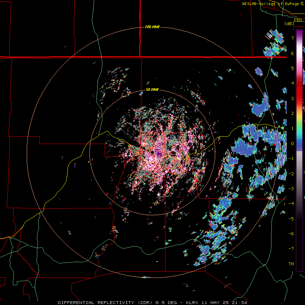Click the 4 value on ZDR scale
This screenshot has height=305, width=305.
point(292,83)
